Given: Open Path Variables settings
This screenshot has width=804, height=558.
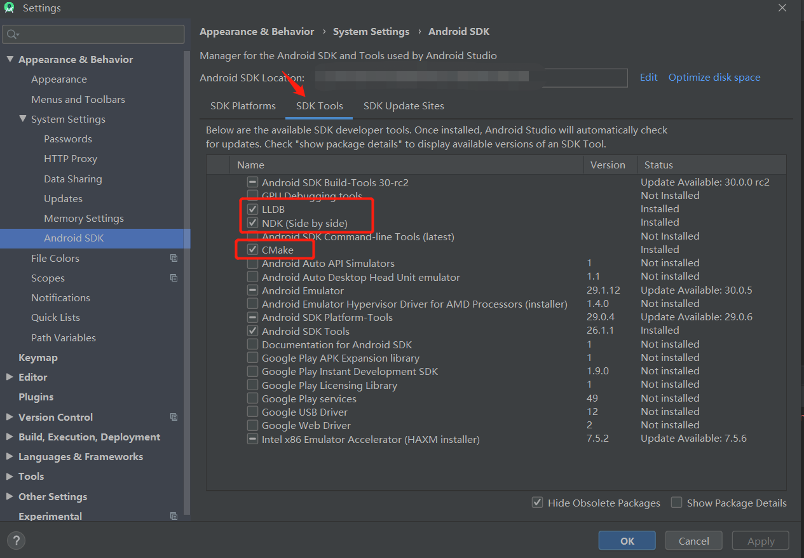Looking at the screenshot, I should click(64, 337).
